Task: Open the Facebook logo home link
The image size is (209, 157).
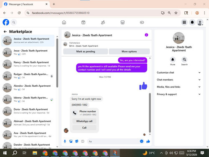Action: tap(6, 22)
